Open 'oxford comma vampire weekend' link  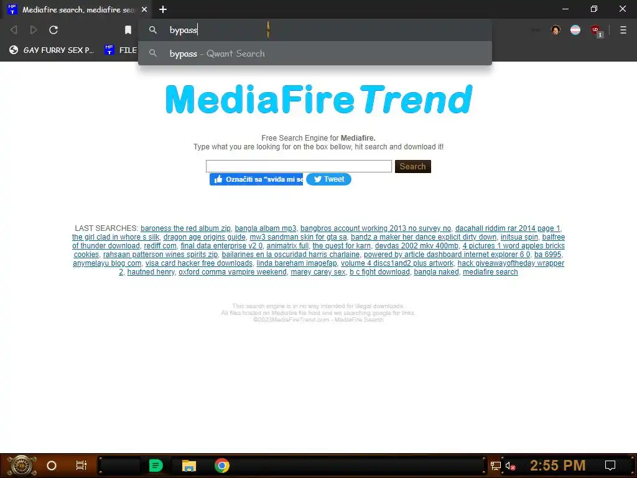[233, 272]
